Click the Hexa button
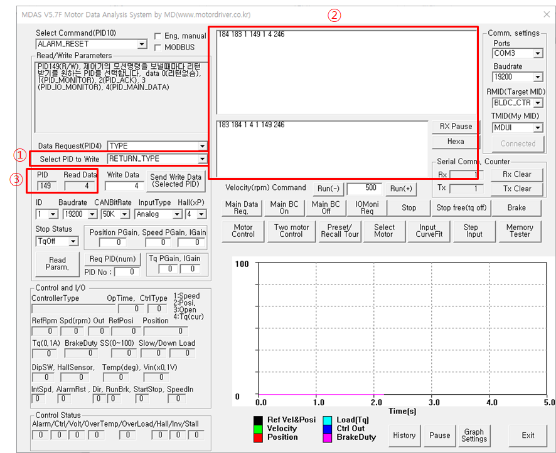556x453 pixels. (x=456, y=142)
